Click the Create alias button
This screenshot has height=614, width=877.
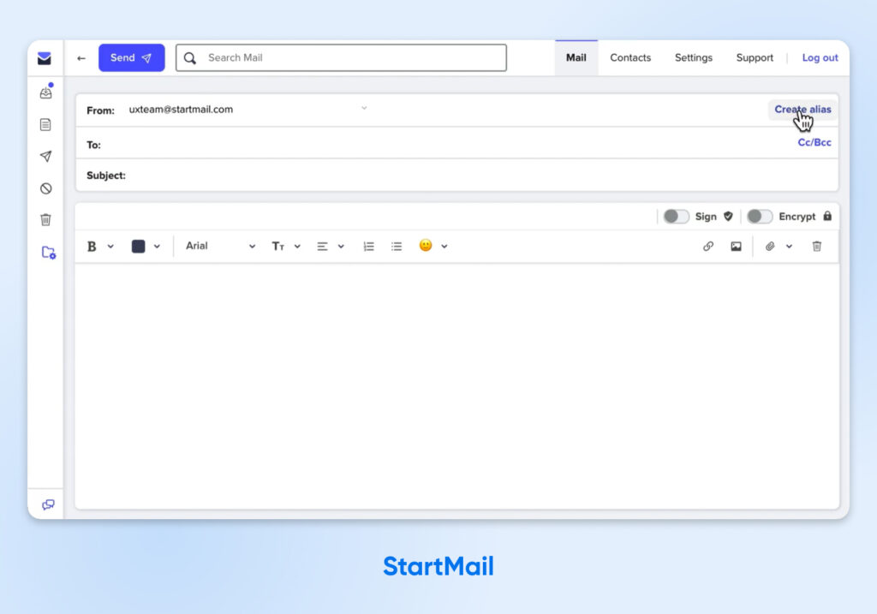pyautogui.click(x=802, y=110)
